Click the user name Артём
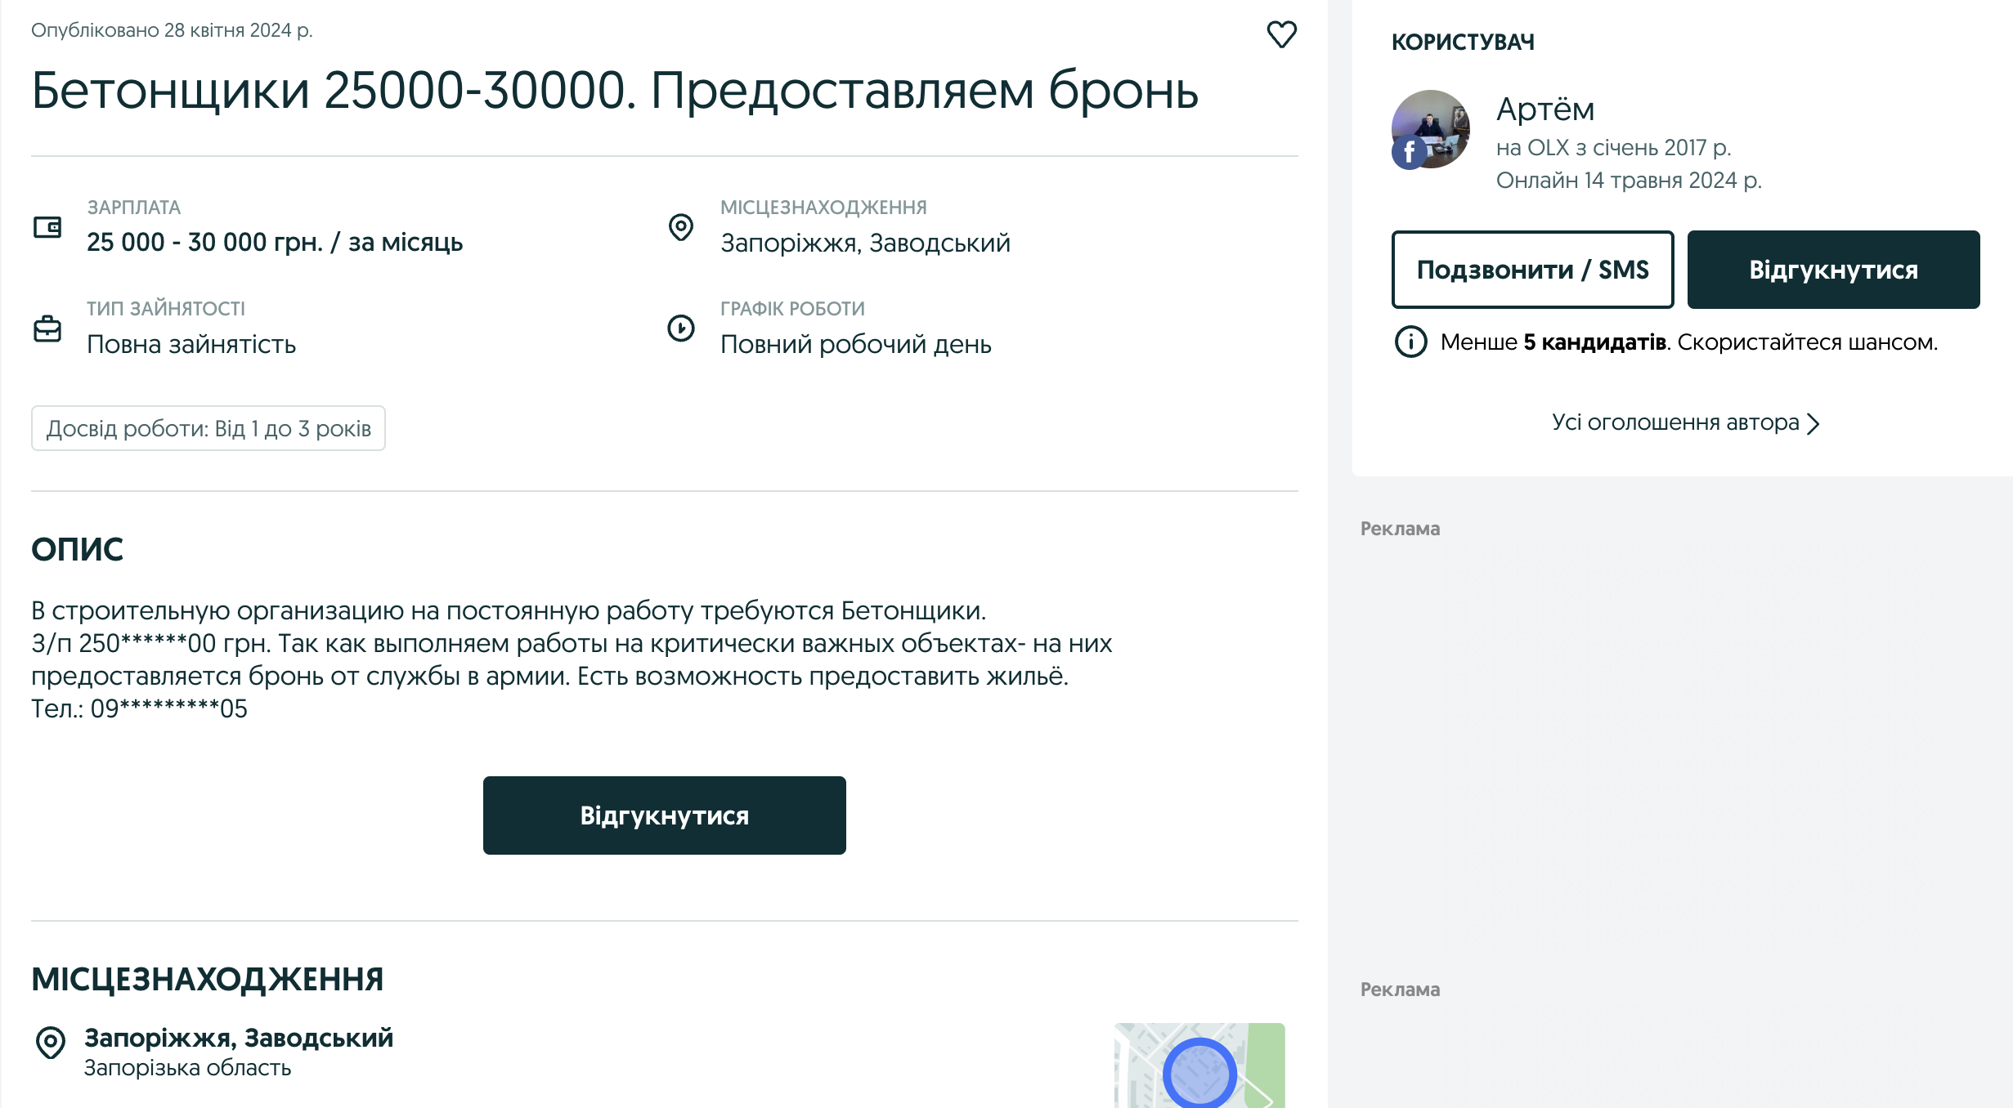Screen dimensions: 2013x1108 click(1545, 109)
